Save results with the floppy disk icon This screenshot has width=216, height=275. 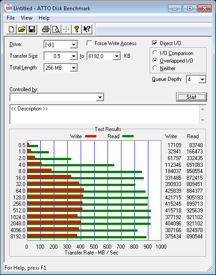(x=32, y=29)
